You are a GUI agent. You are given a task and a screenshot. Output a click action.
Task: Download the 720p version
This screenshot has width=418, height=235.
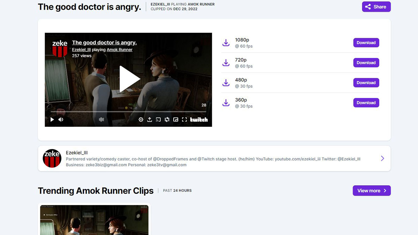pos(366,63)
